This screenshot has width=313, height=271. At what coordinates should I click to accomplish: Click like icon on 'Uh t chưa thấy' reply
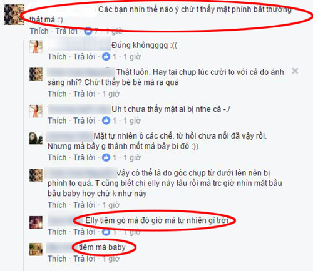(106, 121)
